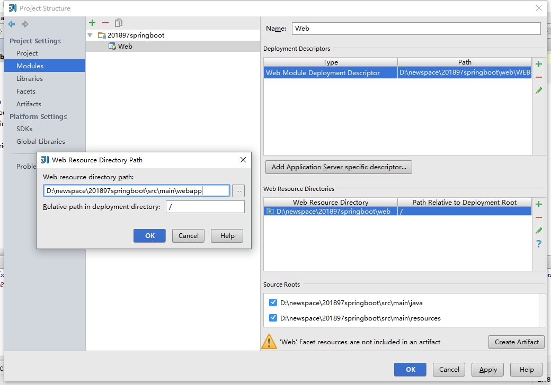Click the red remove module icon
Screen dimensions: 551x385
click(x=105, y=23)
